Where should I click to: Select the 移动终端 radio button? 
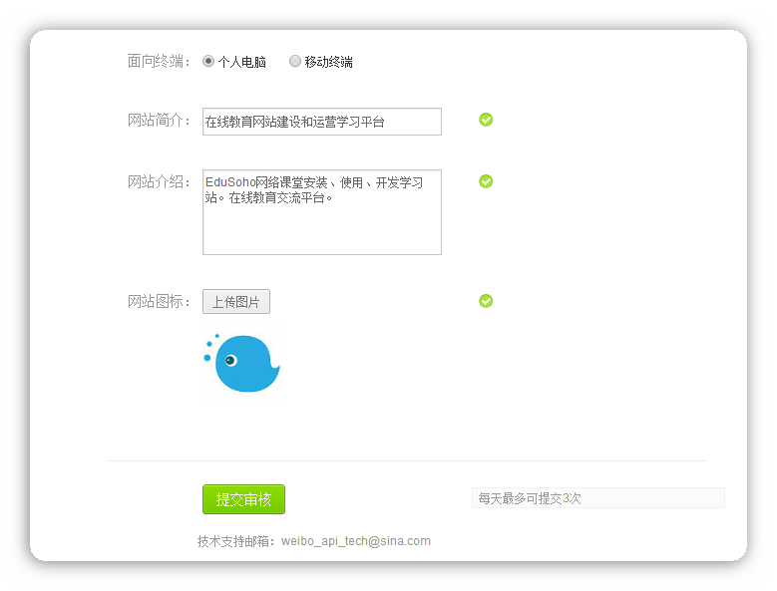(295, 61)
